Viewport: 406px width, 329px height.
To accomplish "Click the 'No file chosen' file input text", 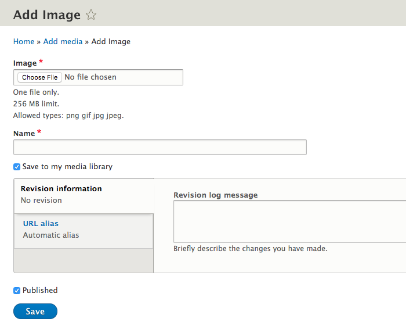I will pos(90,77).
